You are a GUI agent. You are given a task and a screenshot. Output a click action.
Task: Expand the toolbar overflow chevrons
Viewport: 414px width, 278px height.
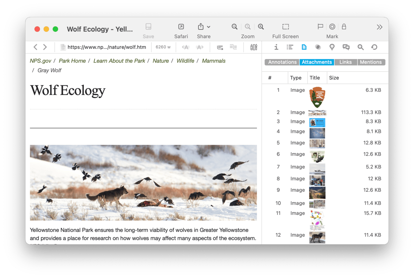click(x=379, y=27)
